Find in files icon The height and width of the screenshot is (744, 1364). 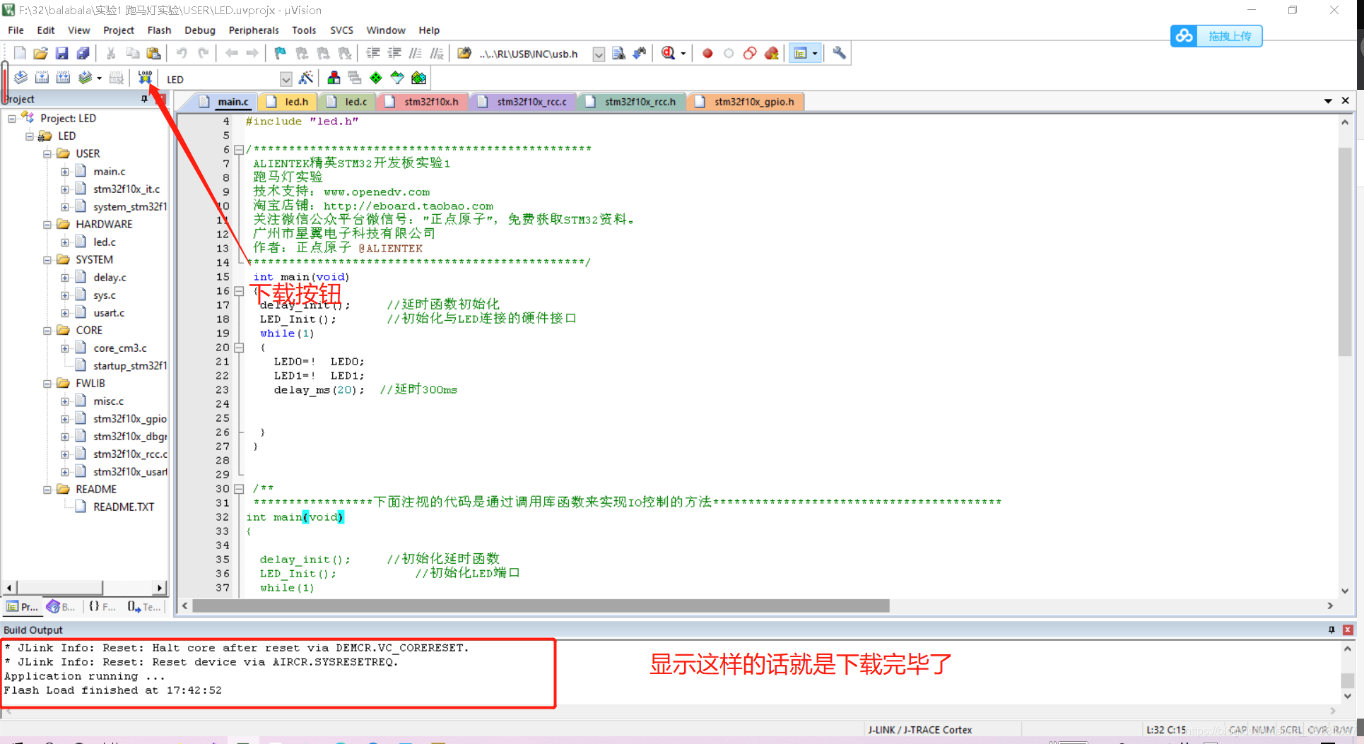point(464,53)
